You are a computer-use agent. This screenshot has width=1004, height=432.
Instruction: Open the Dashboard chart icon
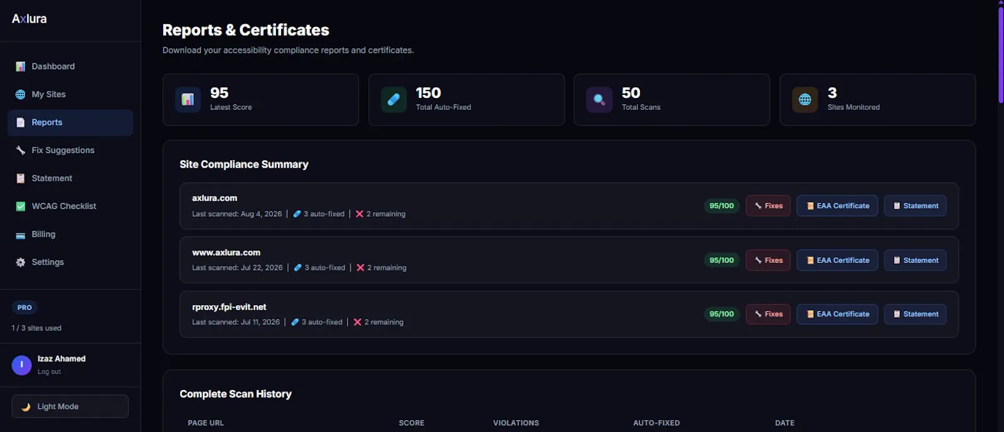21,67
